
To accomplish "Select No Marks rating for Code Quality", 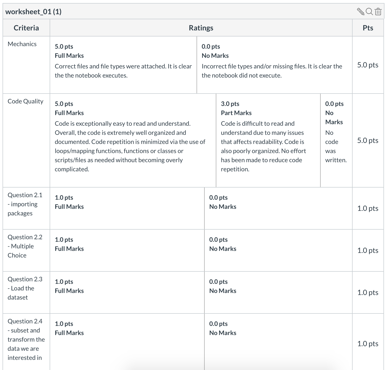I will [x=336, y=139].
